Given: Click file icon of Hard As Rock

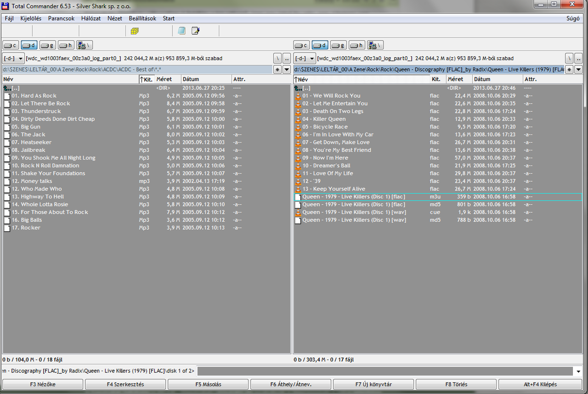Looking at the screenshot, I should (x=7, y=96).
